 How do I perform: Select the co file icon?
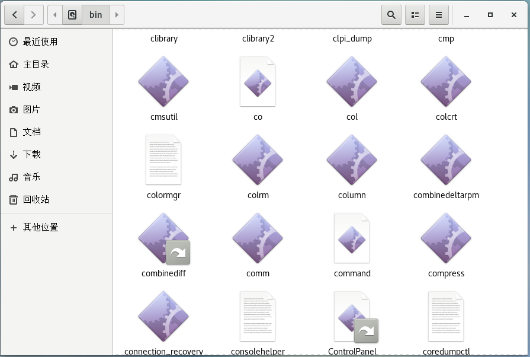[258, 82]
